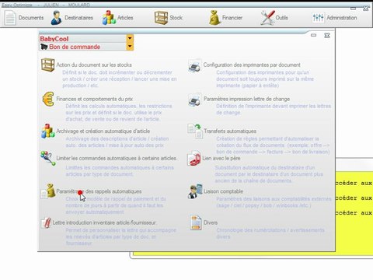This screenshot has height=280, width=373.
Task: Click description 'Chronologie des numérotations'
Action: click(270, 233)
